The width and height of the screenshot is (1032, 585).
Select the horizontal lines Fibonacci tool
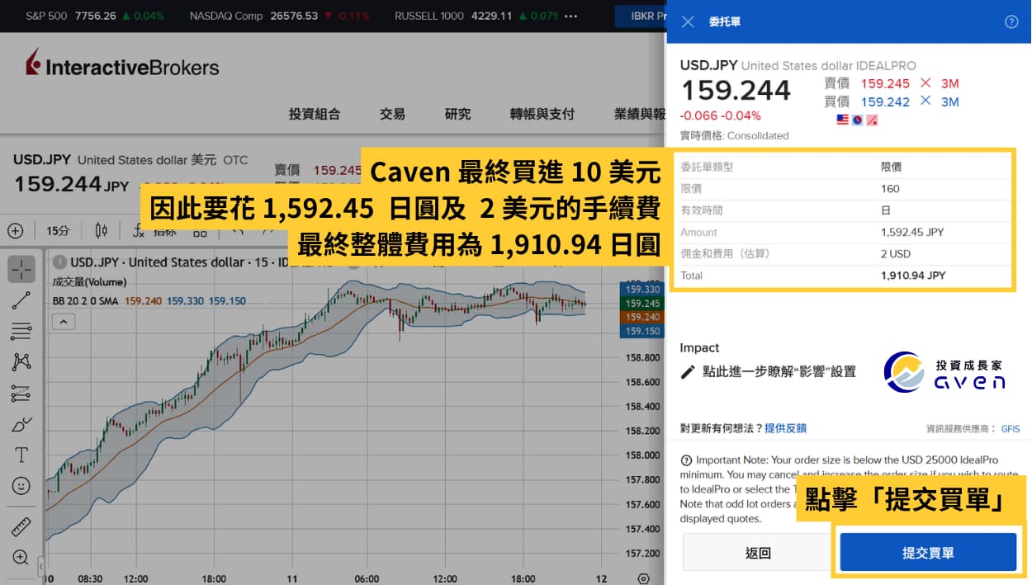21,332
